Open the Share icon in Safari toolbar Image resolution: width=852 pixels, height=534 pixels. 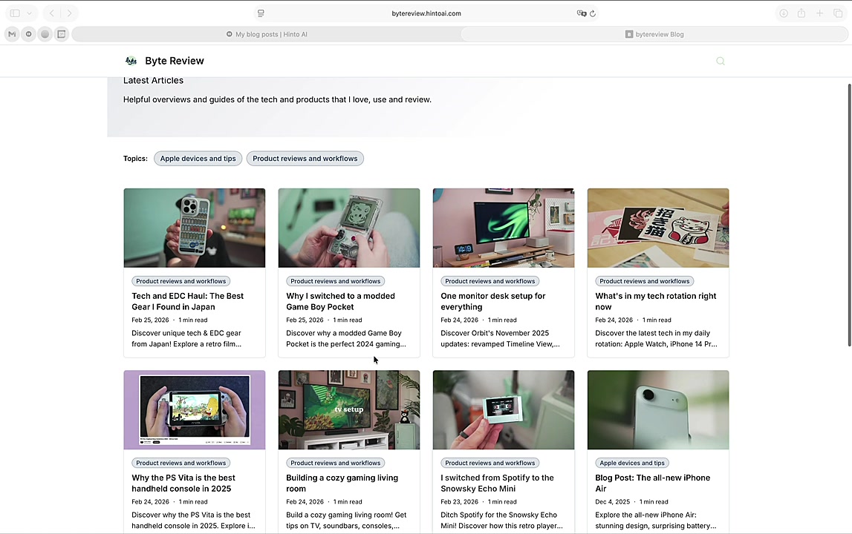801,13
